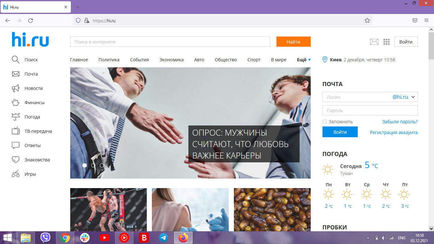Click the Поиск magnifier icon in sidebar

click(x=16, y=60)
